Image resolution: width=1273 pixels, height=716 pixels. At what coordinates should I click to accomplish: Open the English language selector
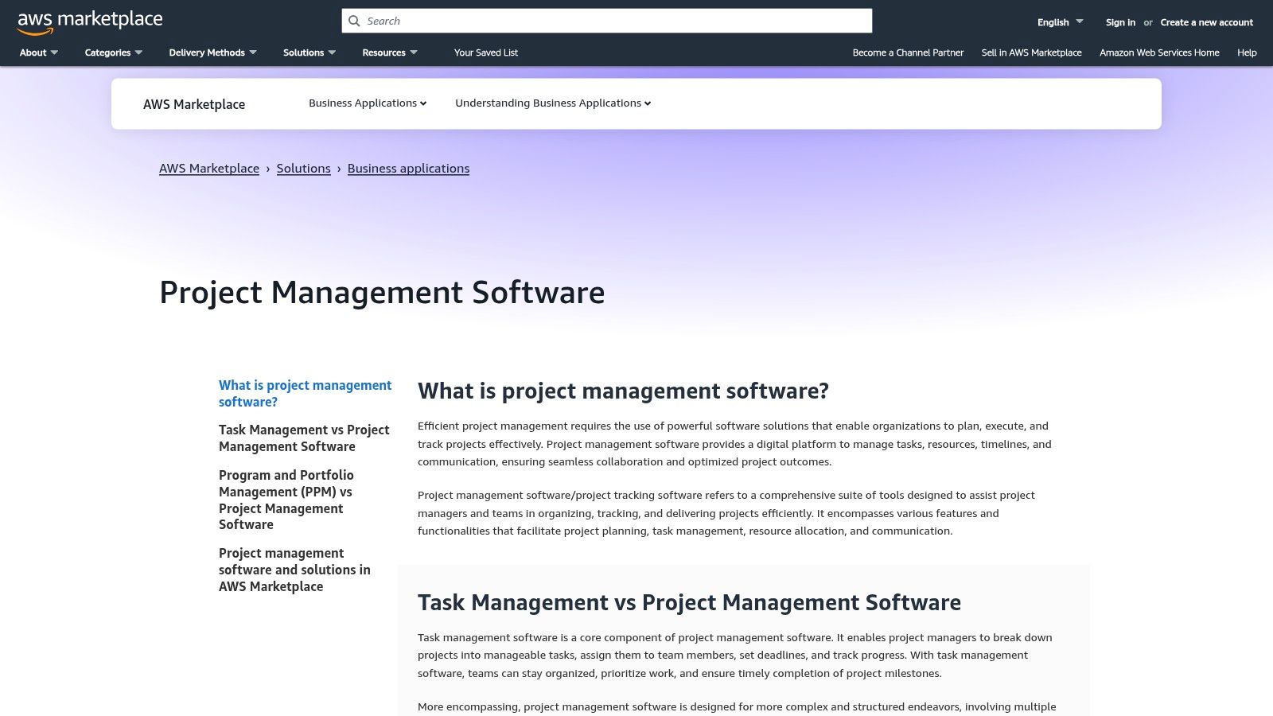1057,22
